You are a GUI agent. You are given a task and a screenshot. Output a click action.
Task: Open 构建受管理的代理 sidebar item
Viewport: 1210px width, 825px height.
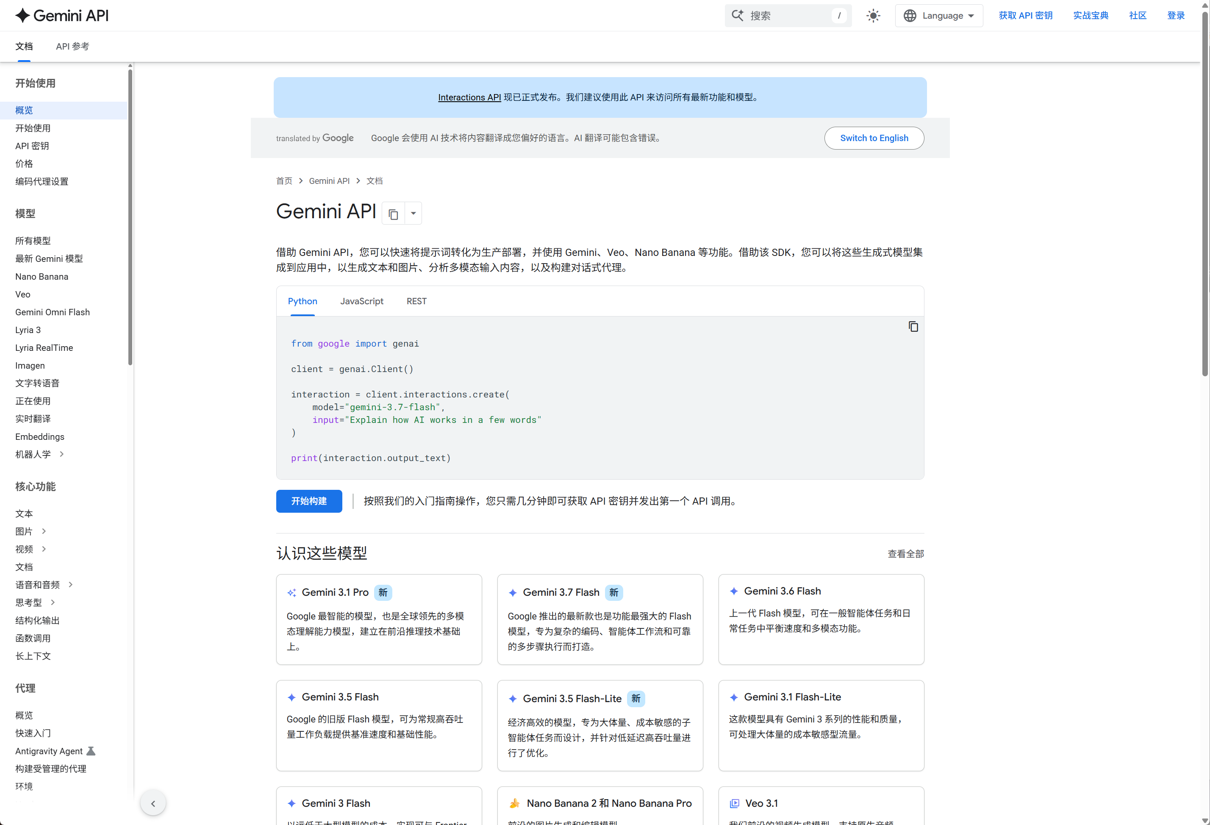click(x=50, y=769)
